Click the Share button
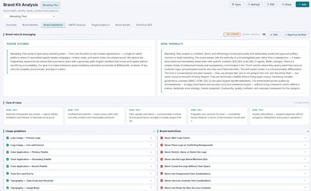Screen dimensions: 311x191 tap(287, 5)
